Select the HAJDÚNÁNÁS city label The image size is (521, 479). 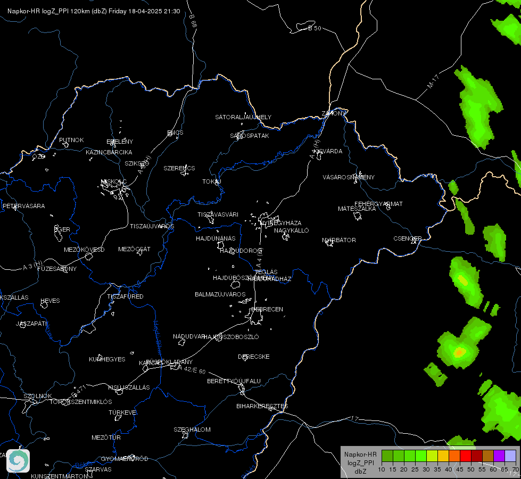click(x=216, y=238)
